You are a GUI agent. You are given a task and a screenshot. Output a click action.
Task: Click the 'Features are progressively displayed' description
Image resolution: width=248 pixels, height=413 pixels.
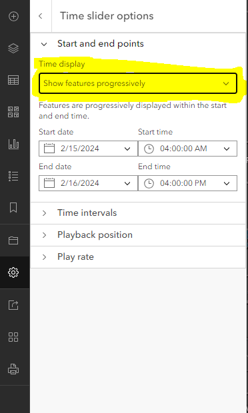click(133, 111)
